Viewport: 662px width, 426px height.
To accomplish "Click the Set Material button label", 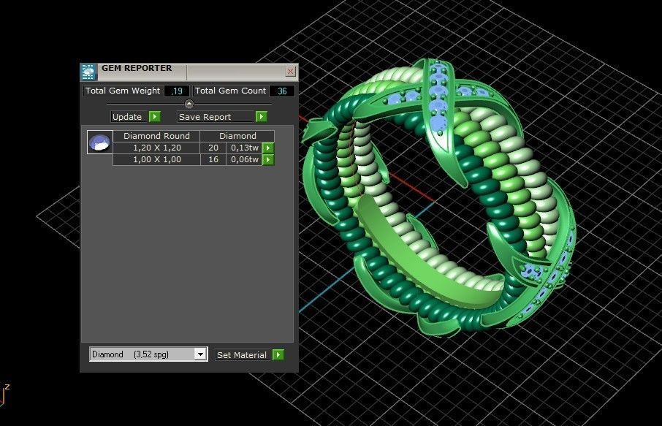I will (x=243, y=355).
